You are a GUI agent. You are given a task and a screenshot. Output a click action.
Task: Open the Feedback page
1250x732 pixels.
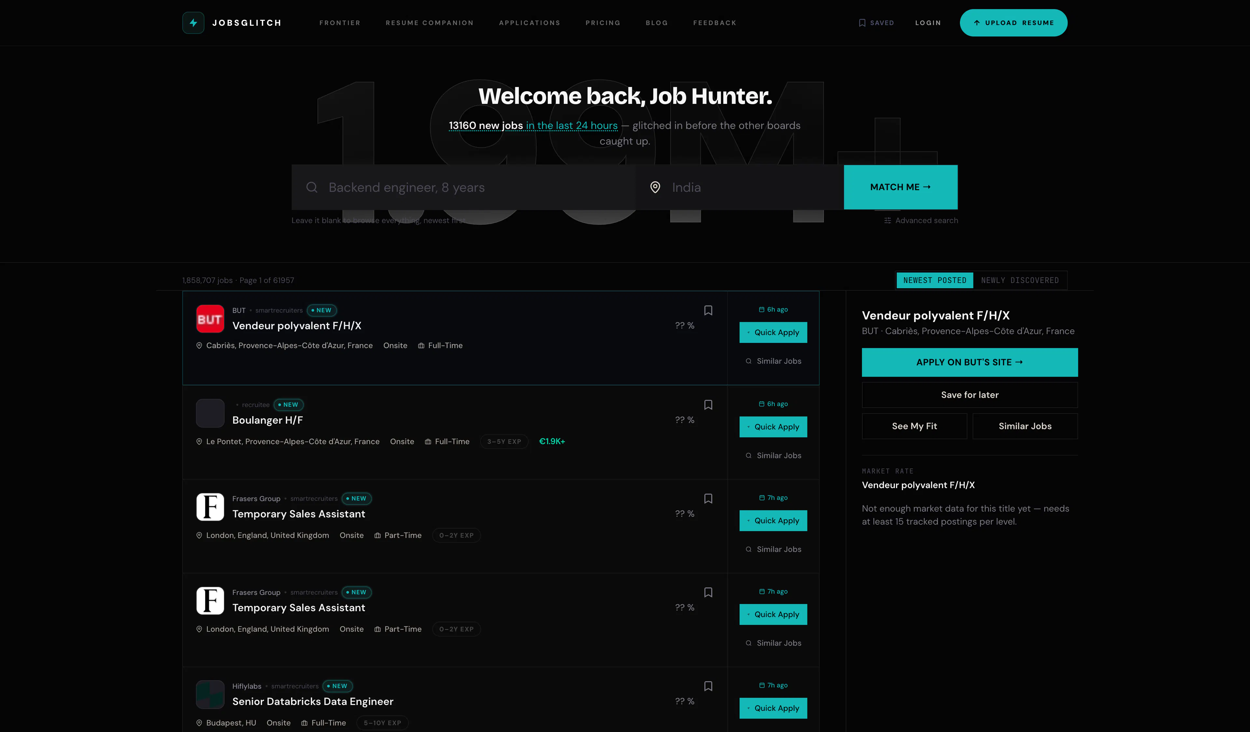point(715,23)
